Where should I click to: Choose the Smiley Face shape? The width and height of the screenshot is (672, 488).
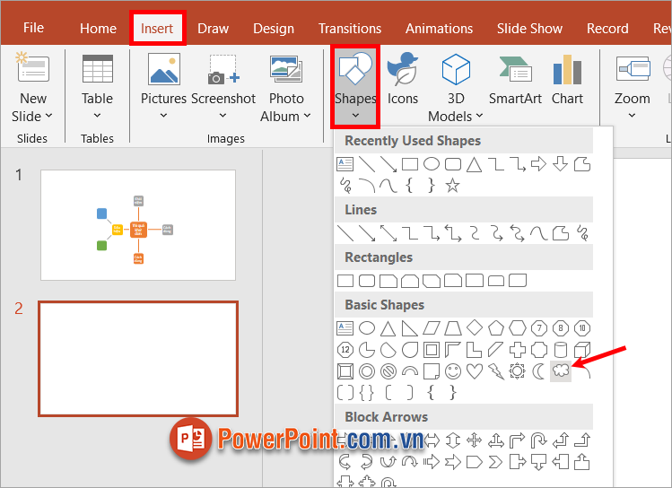coord(452,371)
